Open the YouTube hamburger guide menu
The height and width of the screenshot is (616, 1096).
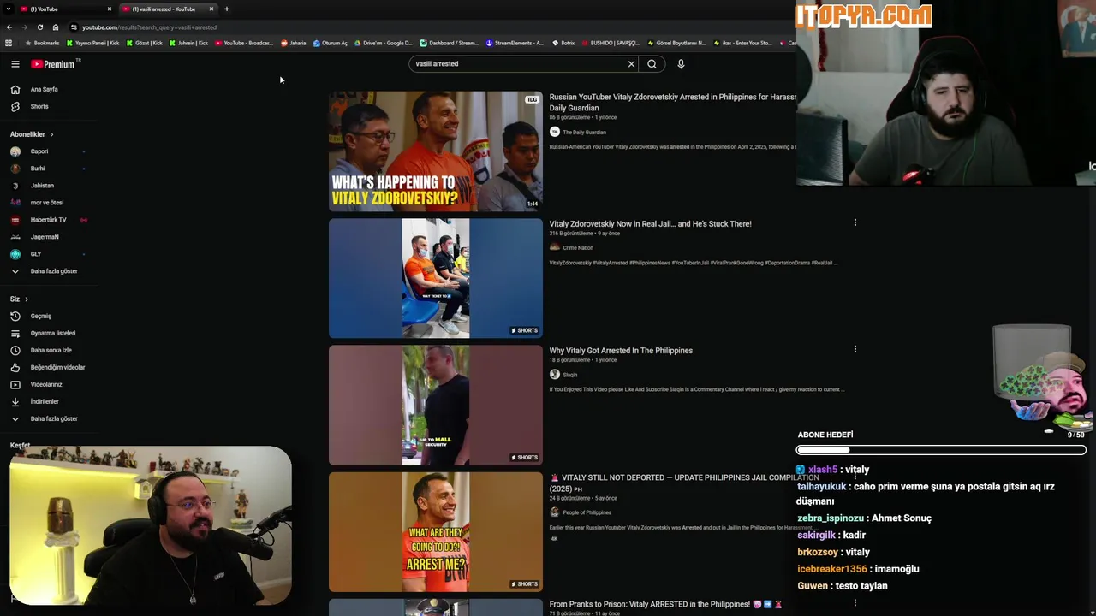(15, 64)
